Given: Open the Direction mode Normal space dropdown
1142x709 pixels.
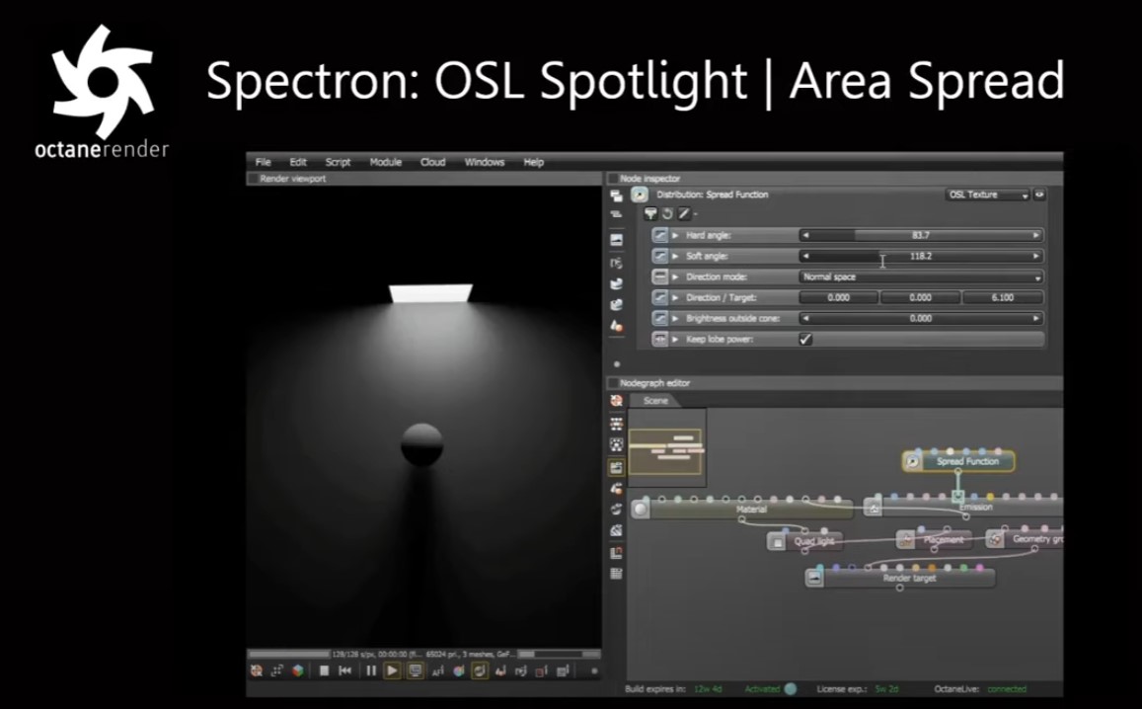Looking at the screenshot, I should click(921, 276).
